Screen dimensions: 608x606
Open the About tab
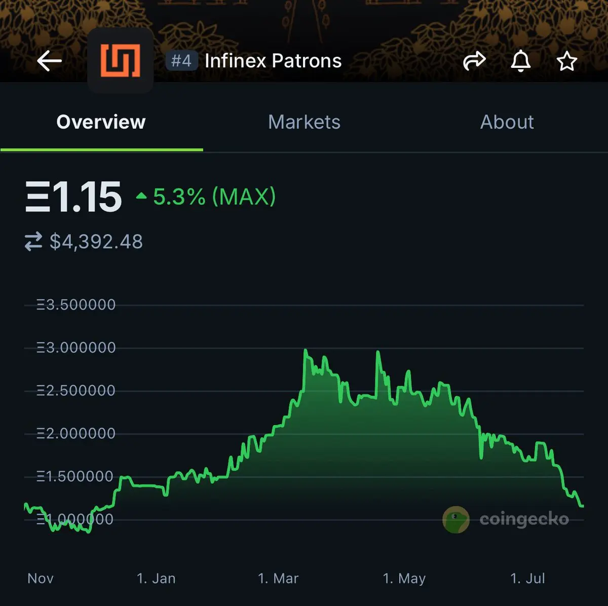507,122
